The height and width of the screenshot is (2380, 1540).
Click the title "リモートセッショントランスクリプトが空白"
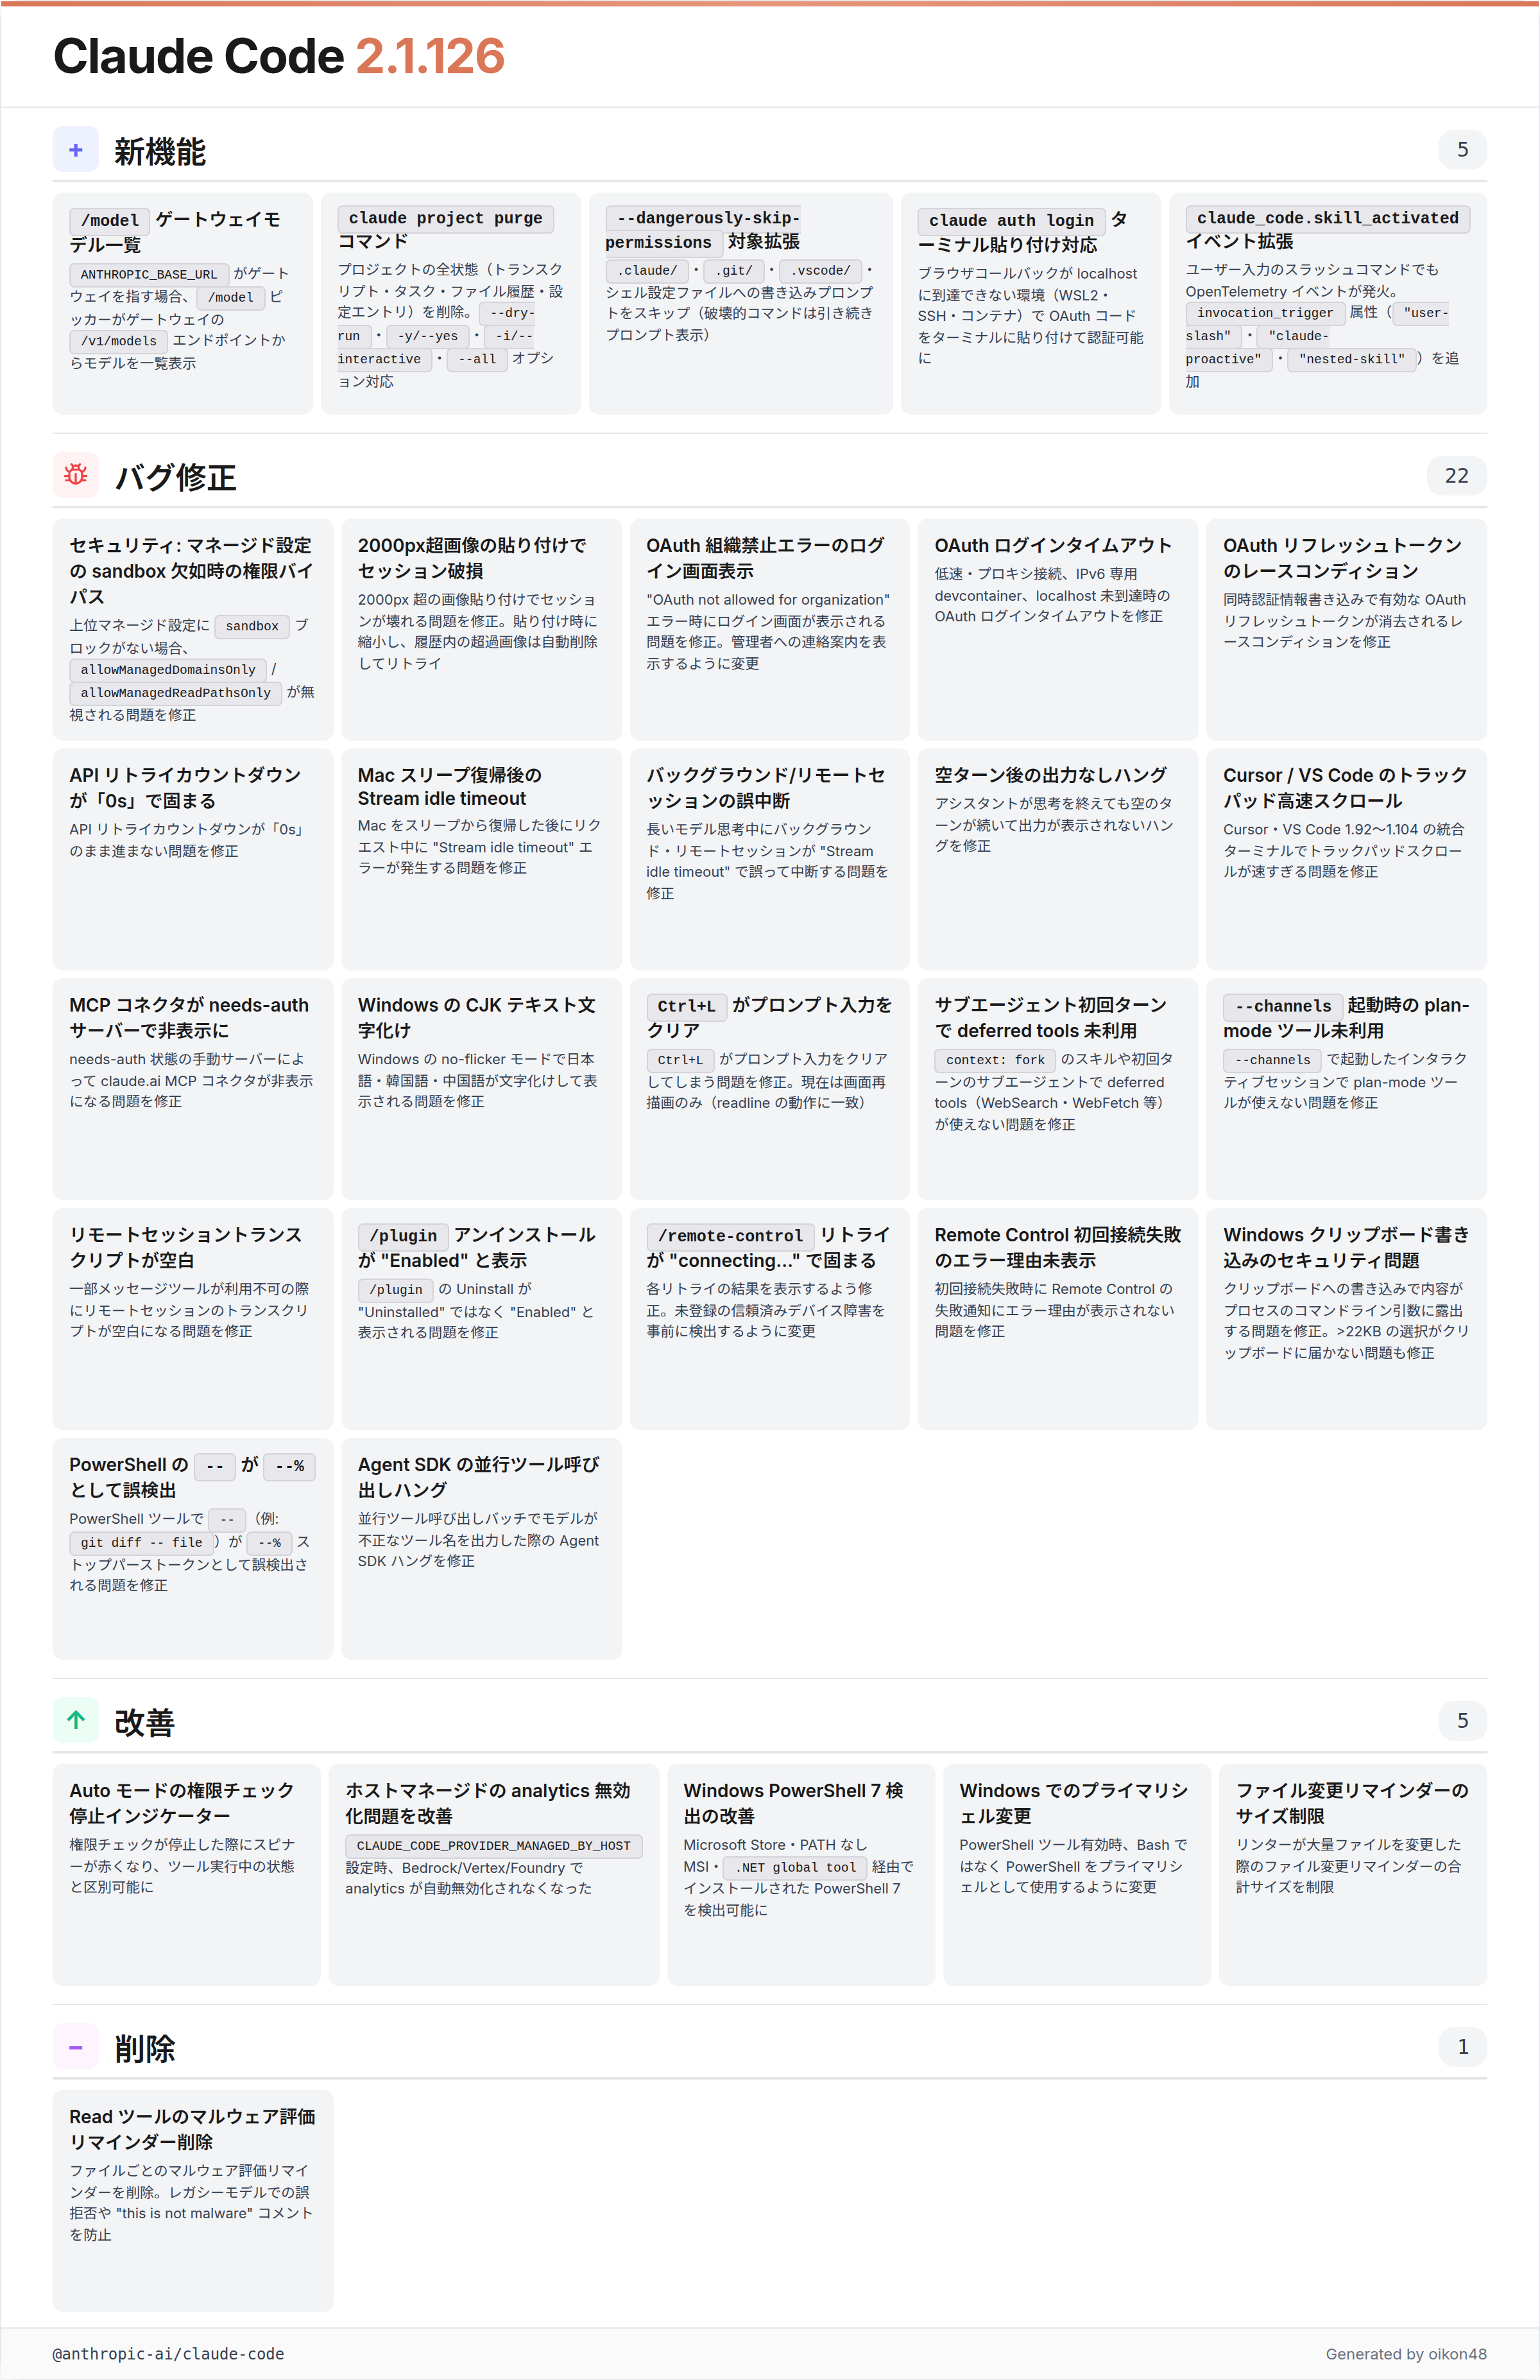(x=185, y=1247)
